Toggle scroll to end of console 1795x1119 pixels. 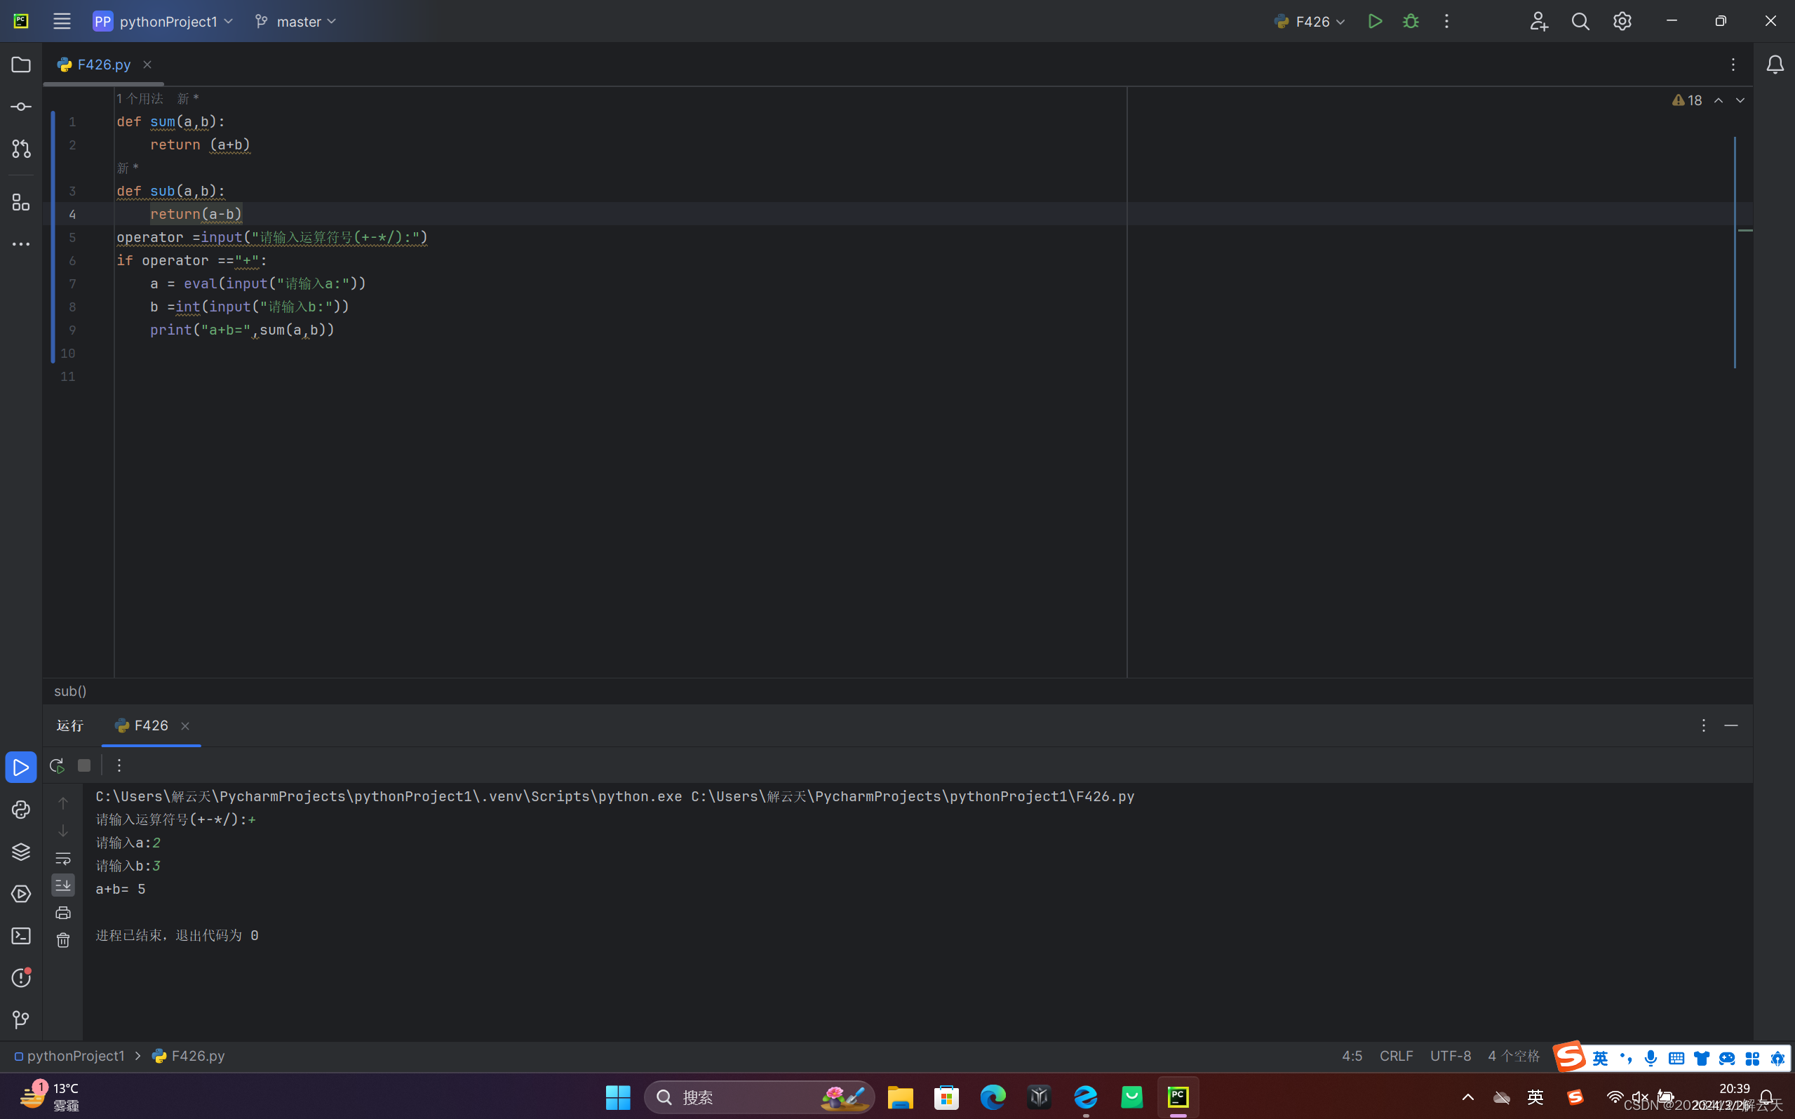pos(63,885)
